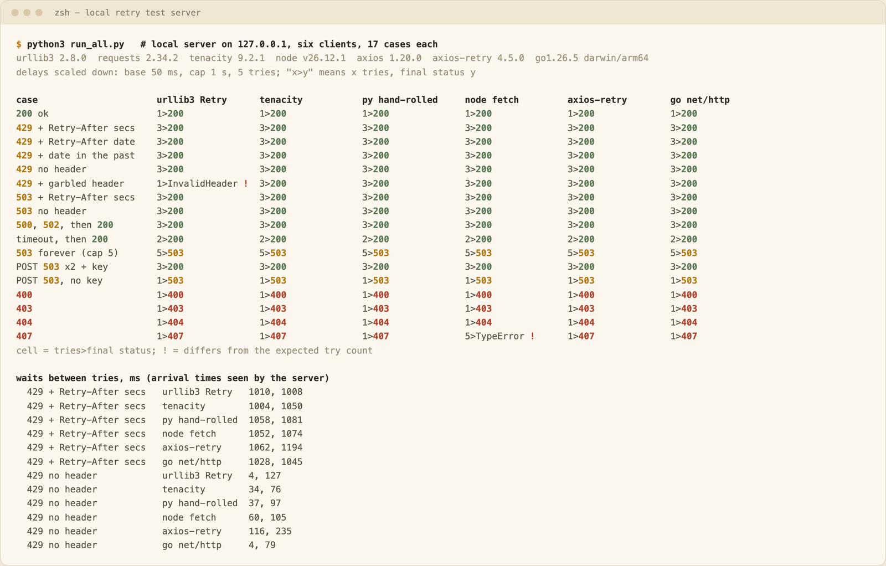This screenshot has width=886, height=566.
Task: Click the wait values '37, 97'
Action: [265, 503]
